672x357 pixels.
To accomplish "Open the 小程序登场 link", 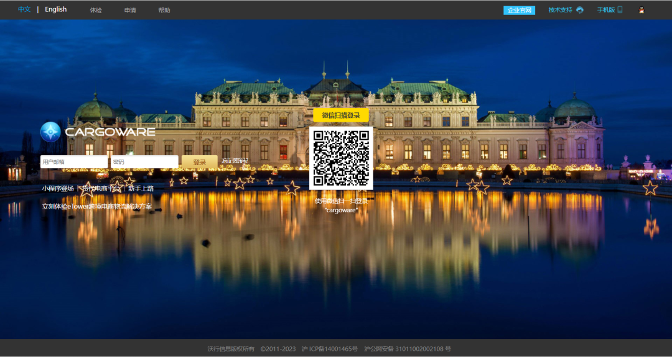I will pos(58,188).
